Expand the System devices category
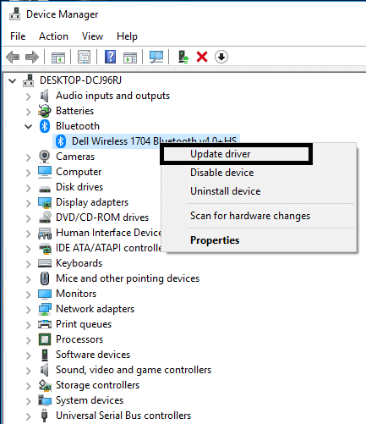 click(28, 401)
